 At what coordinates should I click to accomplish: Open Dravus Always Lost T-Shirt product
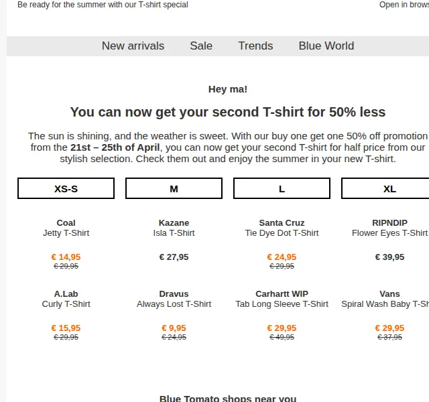pos(174,299)
